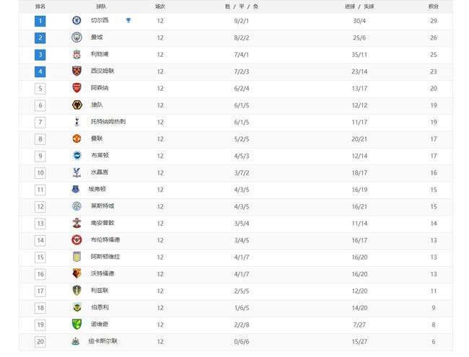Click the rank 20 number box
This screenshot has height=357, width=469.
point(40,341)
